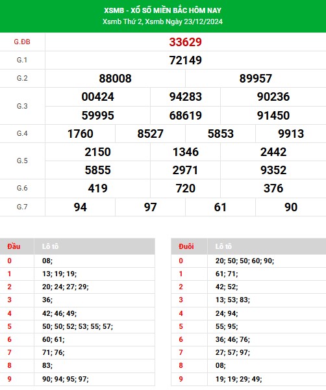Select the G.3 number 00424
The image size is (326, 390).
click(x=97, y=97)
